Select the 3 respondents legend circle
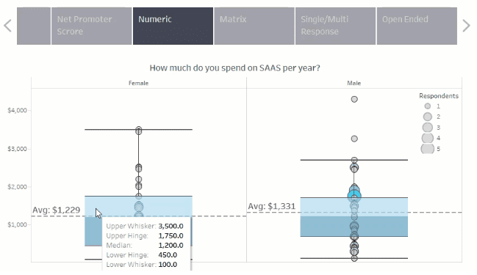Viewport: 477px width, 275px height. (428, 127)
